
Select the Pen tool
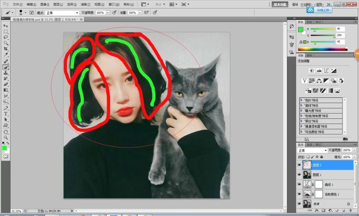(6, 108)
